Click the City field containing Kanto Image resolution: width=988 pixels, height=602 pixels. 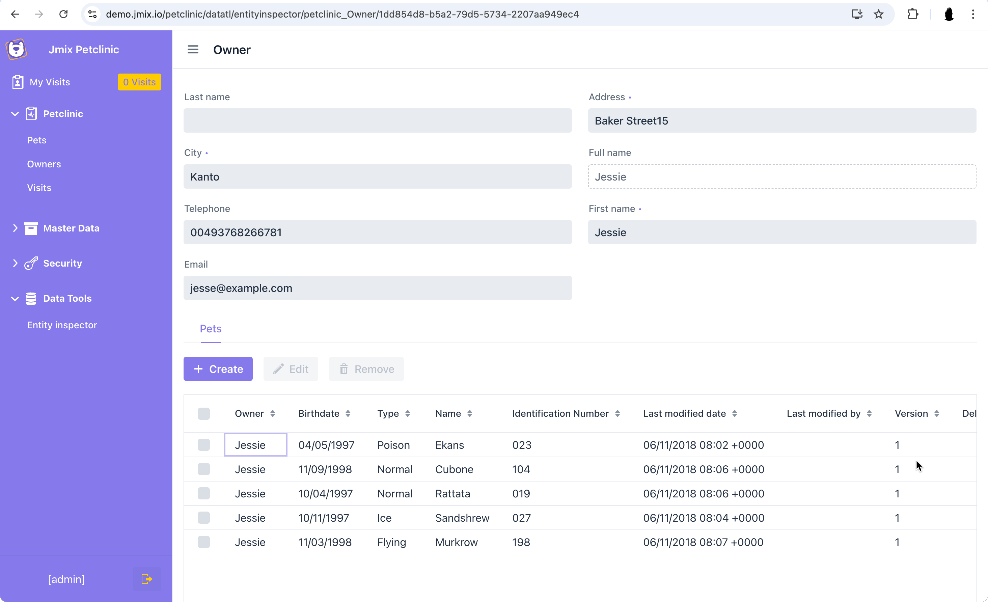tap(378, 176)
